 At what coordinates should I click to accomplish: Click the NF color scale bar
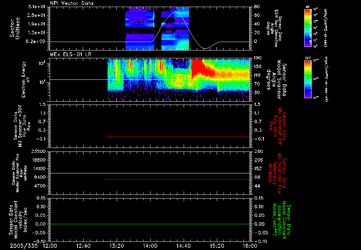tap(308, 28)
